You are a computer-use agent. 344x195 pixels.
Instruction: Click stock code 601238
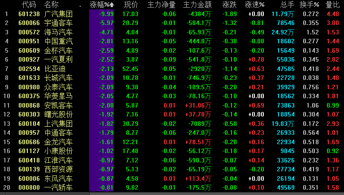tap(29, 14)
